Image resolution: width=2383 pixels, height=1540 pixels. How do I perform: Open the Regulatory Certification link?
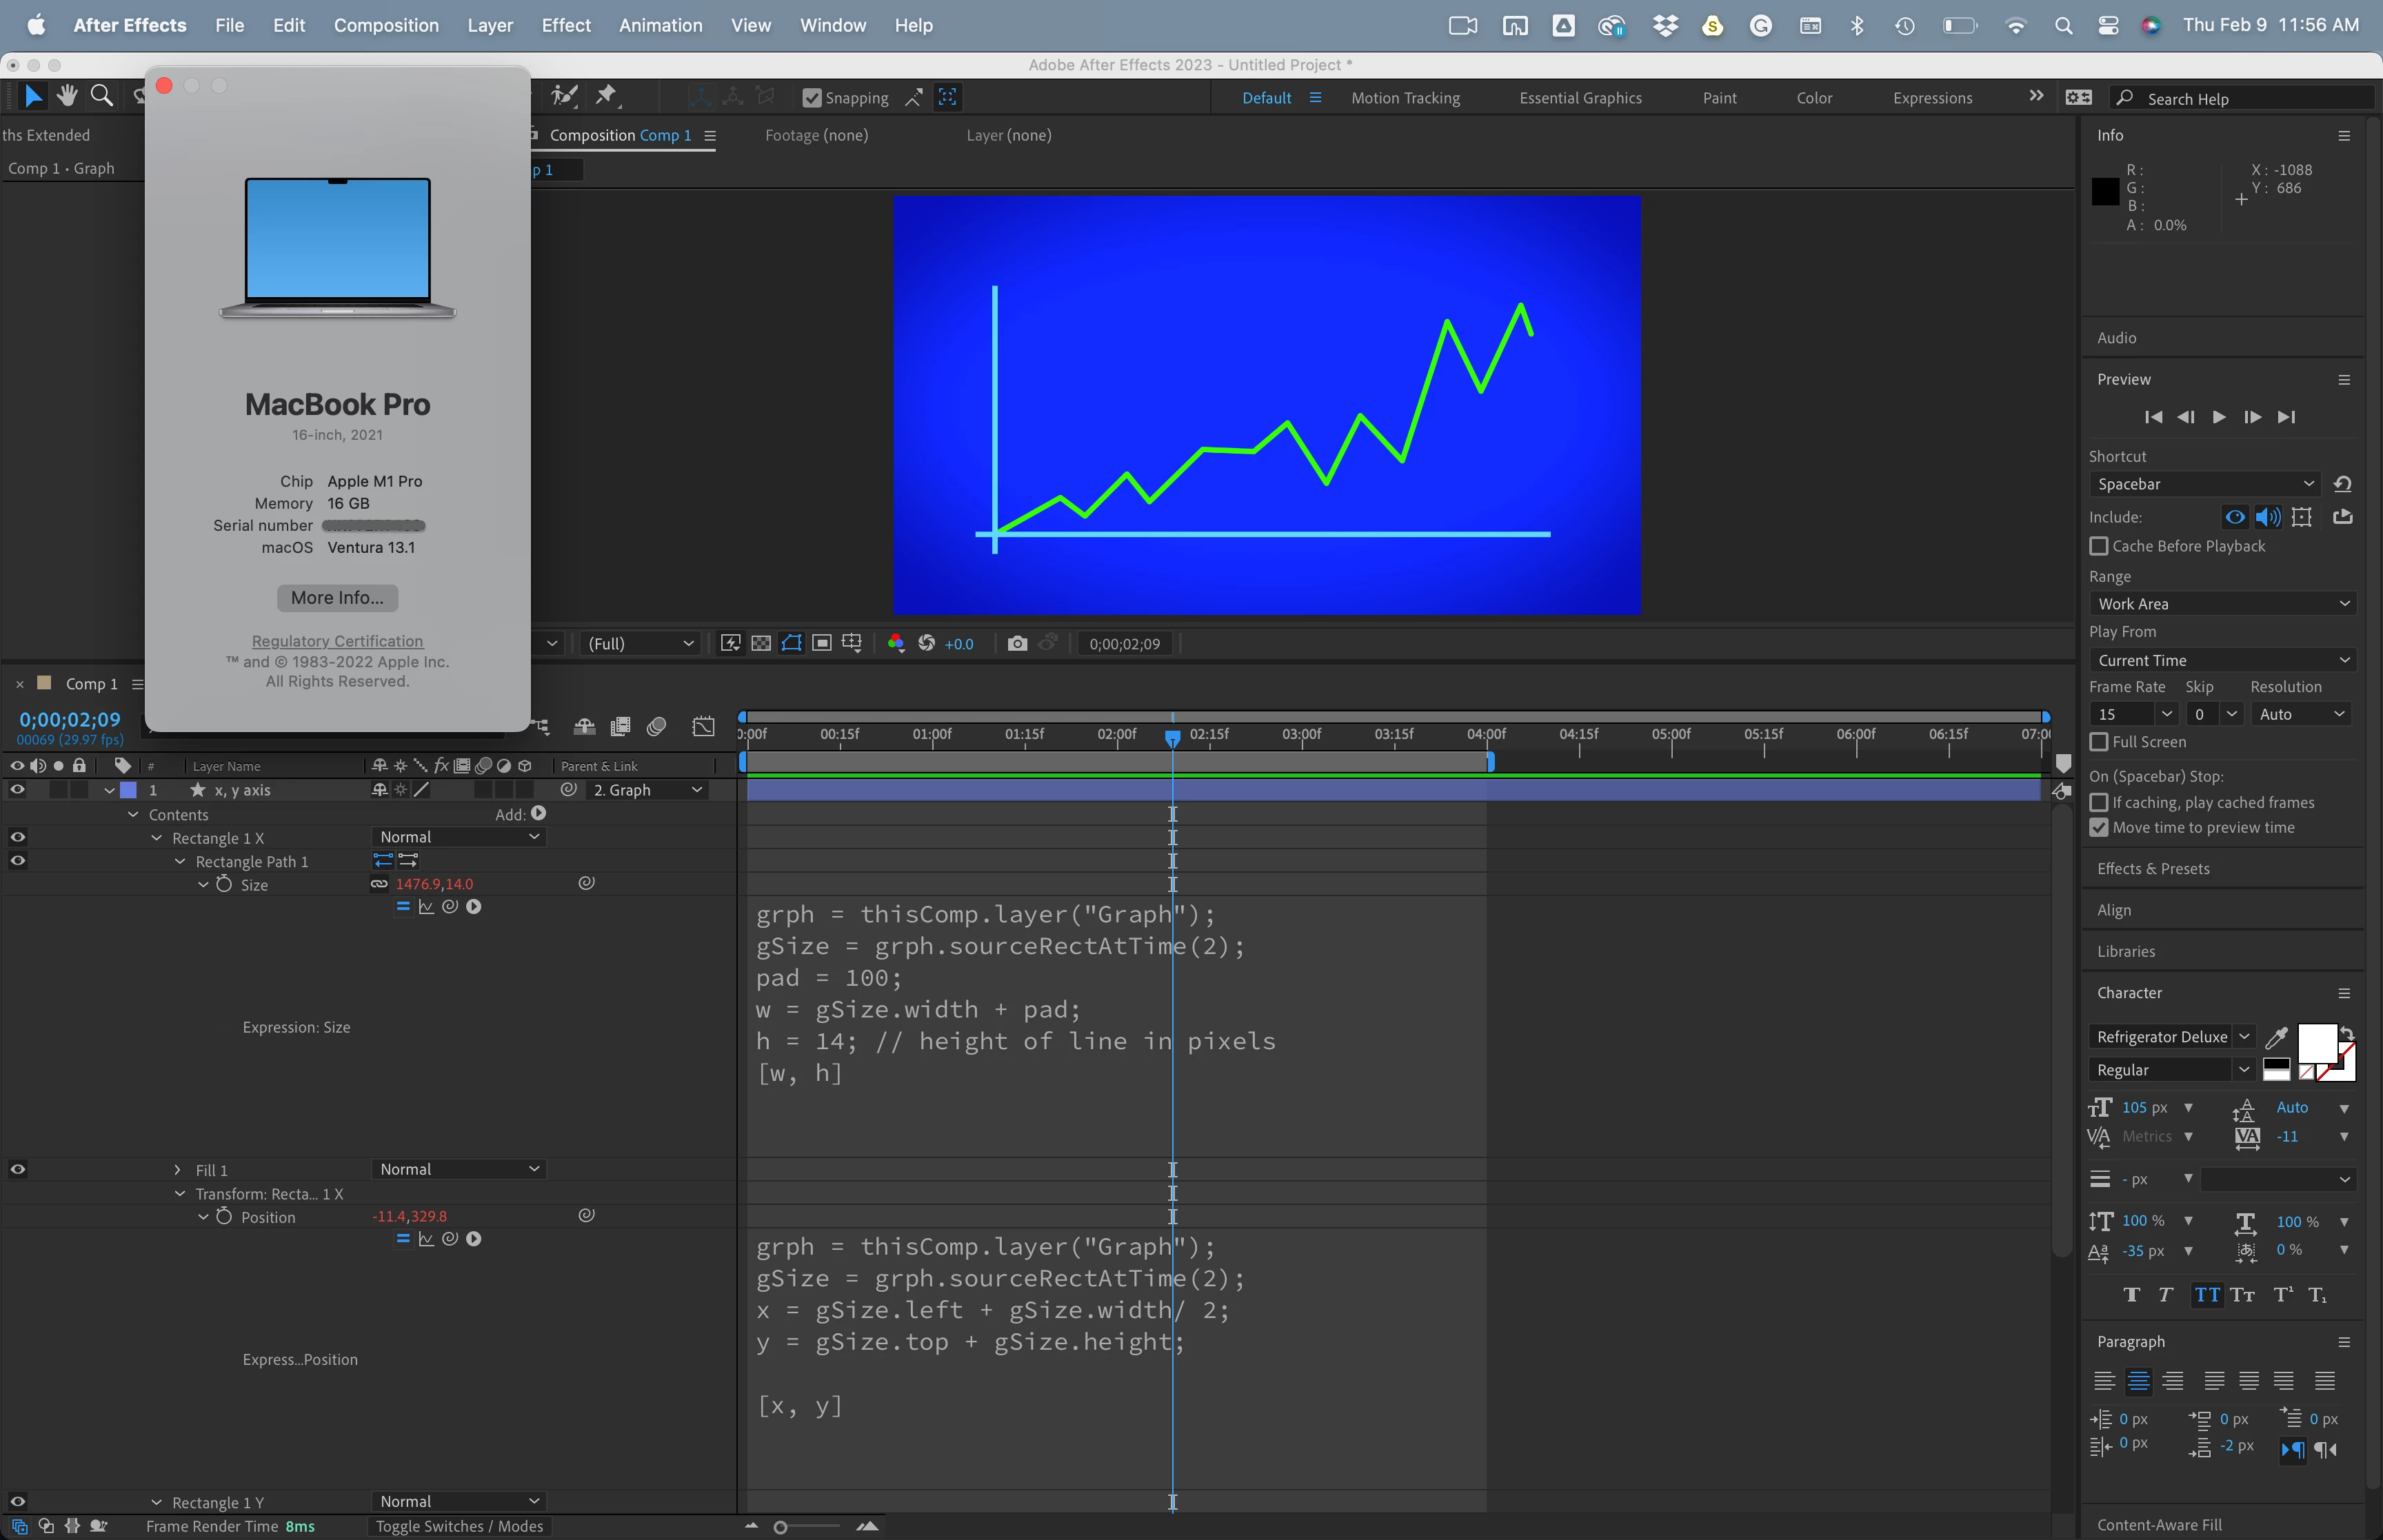click(337, 641)
